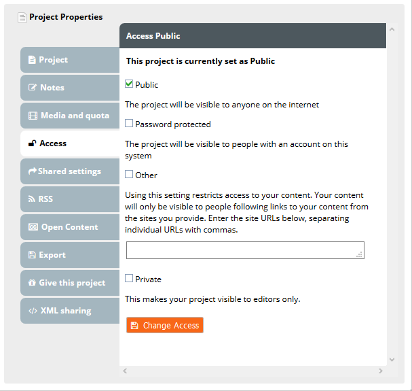Click the Give this project gift icon
412x391 pixels.
[x=32, y=283]
